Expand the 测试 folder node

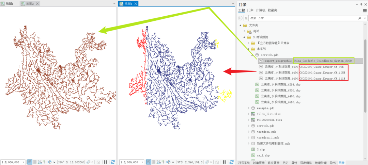click(x=244, y=31)
